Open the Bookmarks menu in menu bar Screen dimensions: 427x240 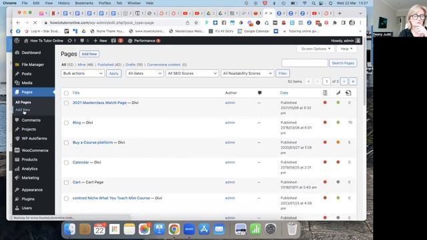click(x=84, y=3)
